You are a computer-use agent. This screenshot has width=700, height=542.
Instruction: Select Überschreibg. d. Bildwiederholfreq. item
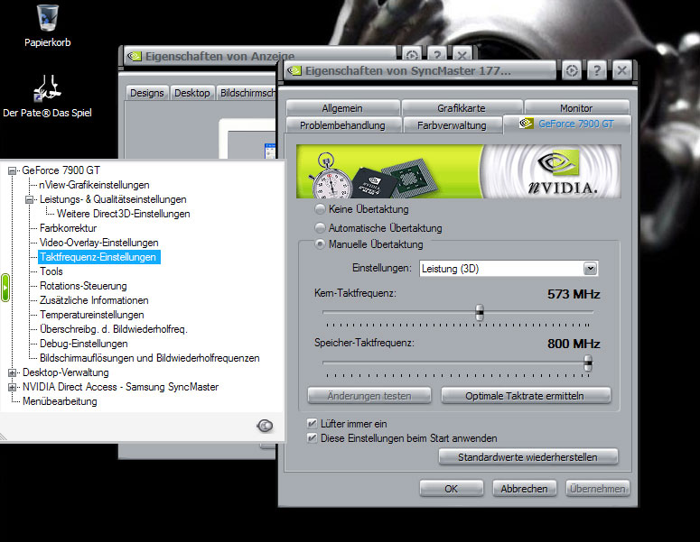[x=114, y=329]
